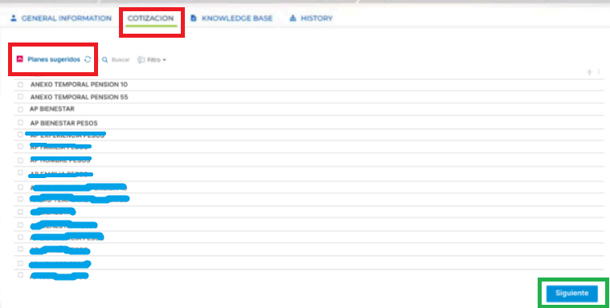The width and height of the screenshot is (610, 308).
Task: Click the document icon beside Knowledge Base
Action: pos(194,18)
